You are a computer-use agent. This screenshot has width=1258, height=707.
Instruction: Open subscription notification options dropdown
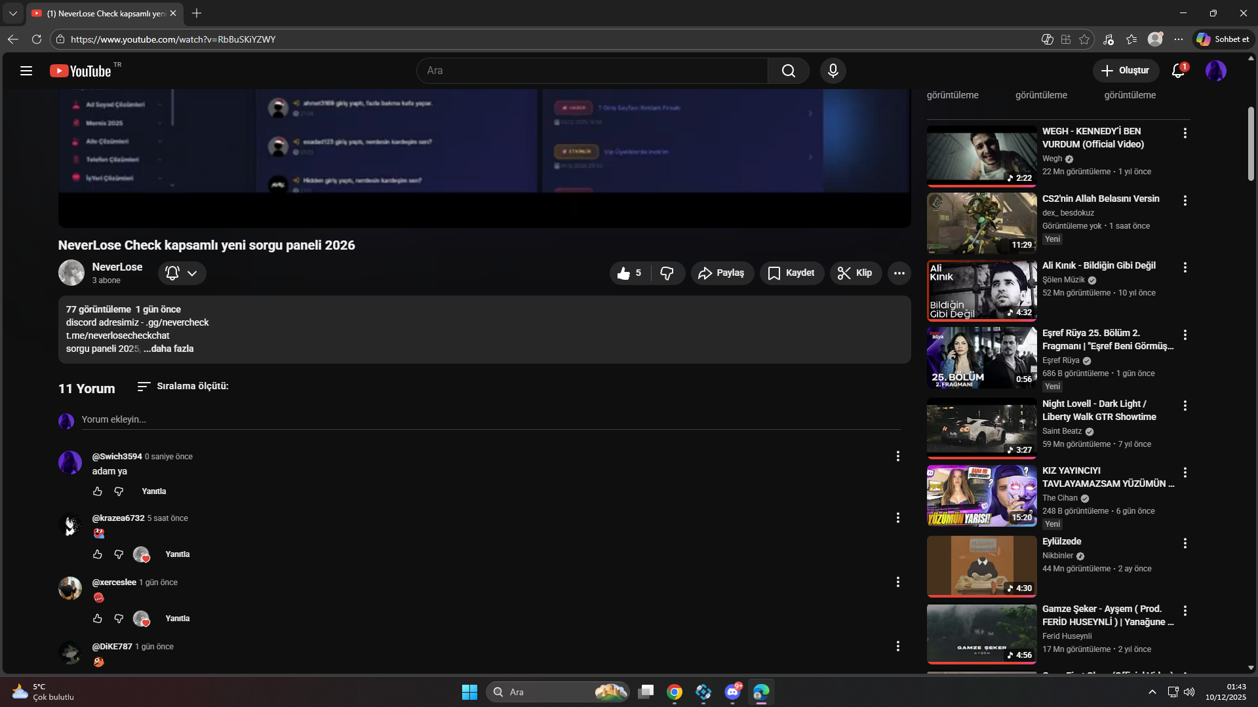[x=182, y=273]
